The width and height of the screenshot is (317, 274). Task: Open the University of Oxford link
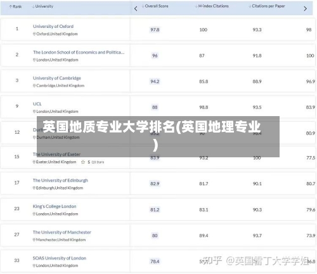click(x=53, y=27)
